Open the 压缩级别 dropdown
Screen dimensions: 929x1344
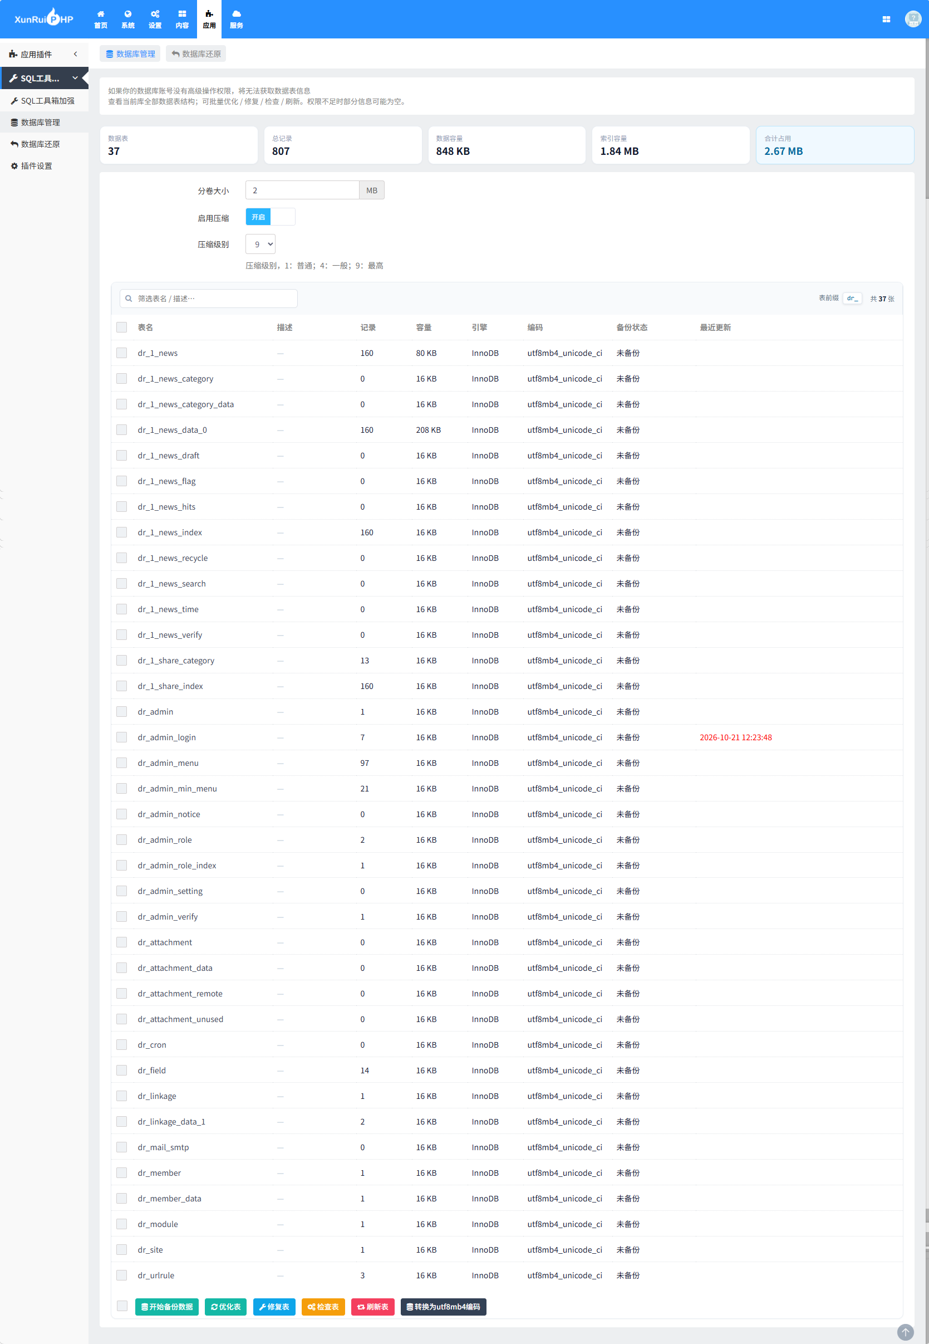(x=260, y=244)
